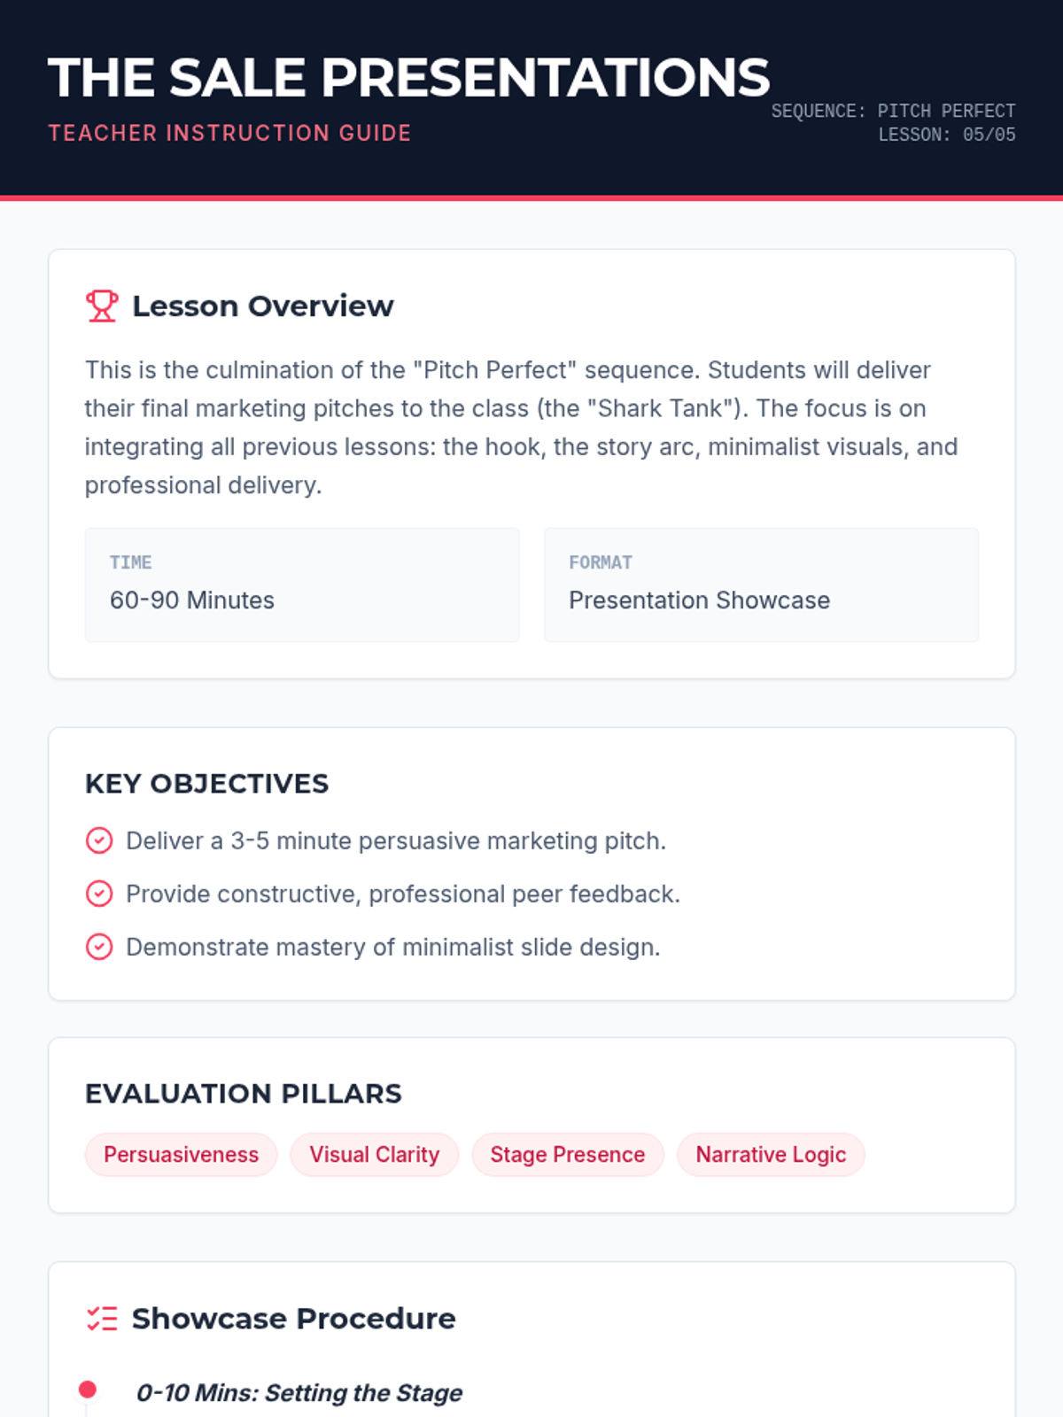Click the Lesson Overview description paragraph
This screenshot has width=1063, height=1417.
click(523, 427)
